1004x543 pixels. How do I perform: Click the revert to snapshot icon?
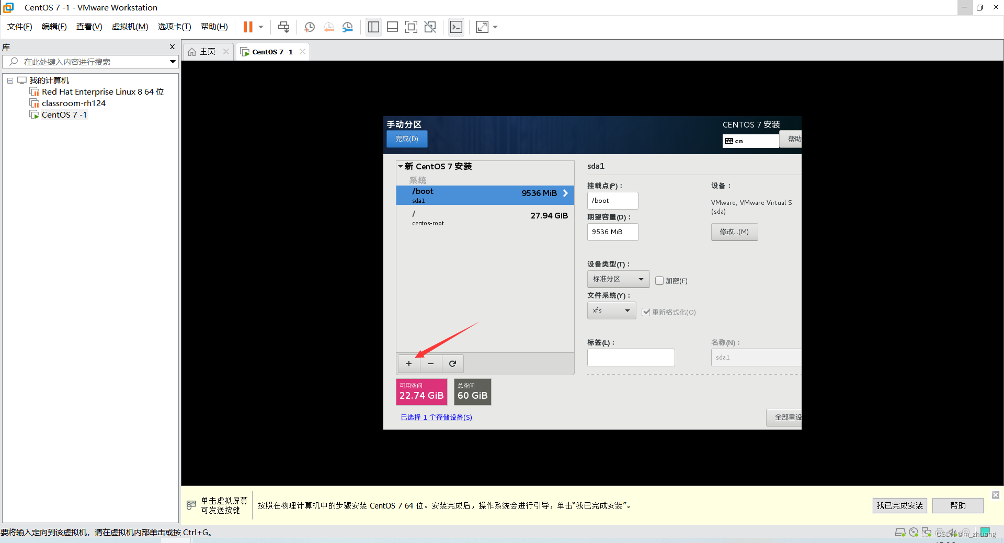[328, 27]
